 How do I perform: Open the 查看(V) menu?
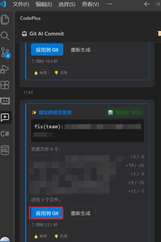[90, 4]
